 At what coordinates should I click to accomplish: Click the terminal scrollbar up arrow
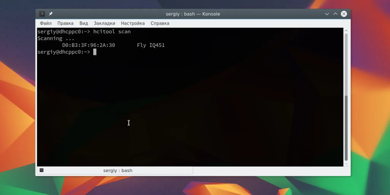(346, 30)
